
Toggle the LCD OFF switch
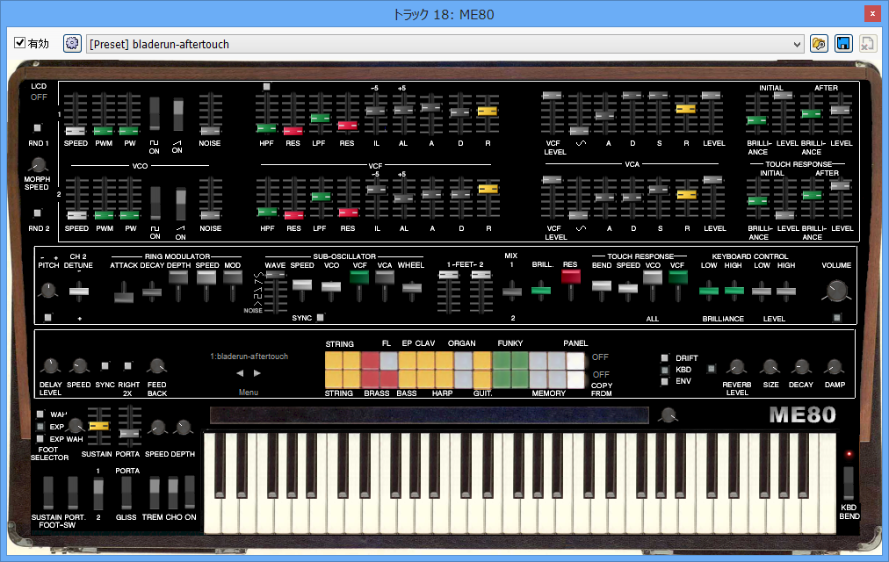pyautogui.click(x=39, y=97)
